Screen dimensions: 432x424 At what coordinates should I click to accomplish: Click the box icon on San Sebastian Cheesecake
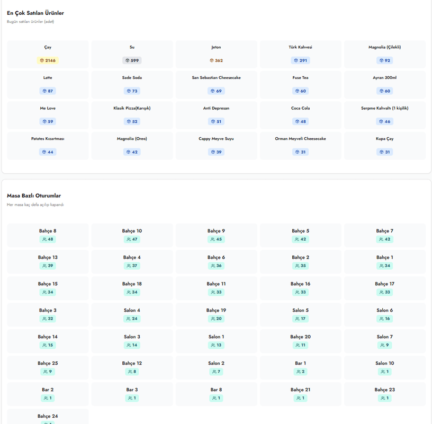[x=212, y=91]
